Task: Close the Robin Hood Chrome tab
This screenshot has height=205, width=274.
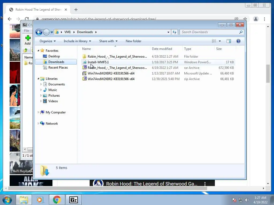Action: coord(66,10)
